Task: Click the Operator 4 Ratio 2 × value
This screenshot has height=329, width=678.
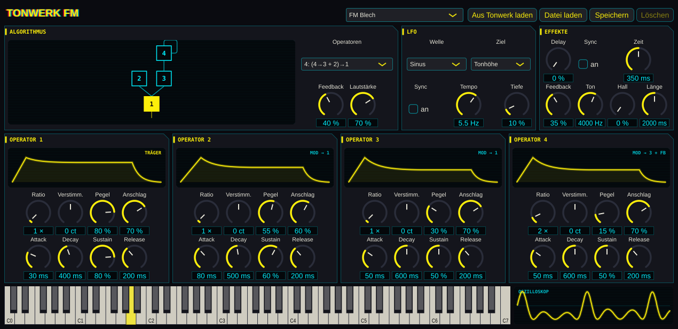Action: click(543, 231)
